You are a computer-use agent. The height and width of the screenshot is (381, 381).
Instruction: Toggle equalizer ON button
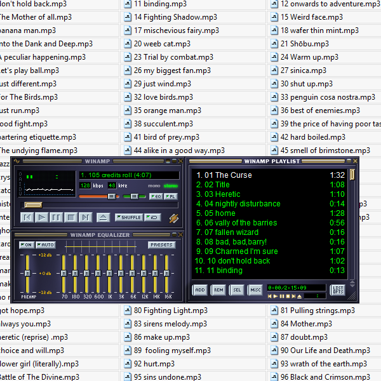[x=27, y=244]
